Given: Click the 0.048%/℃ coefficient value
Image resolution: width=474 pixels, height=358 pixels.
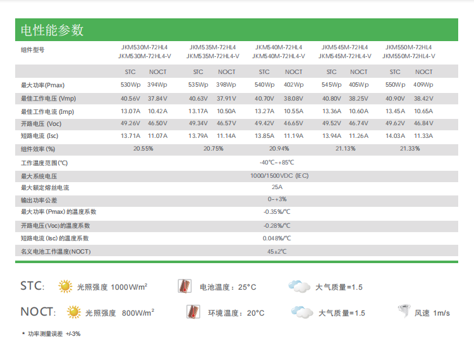Looking at the screenshot, I should [x=277, y=238].
